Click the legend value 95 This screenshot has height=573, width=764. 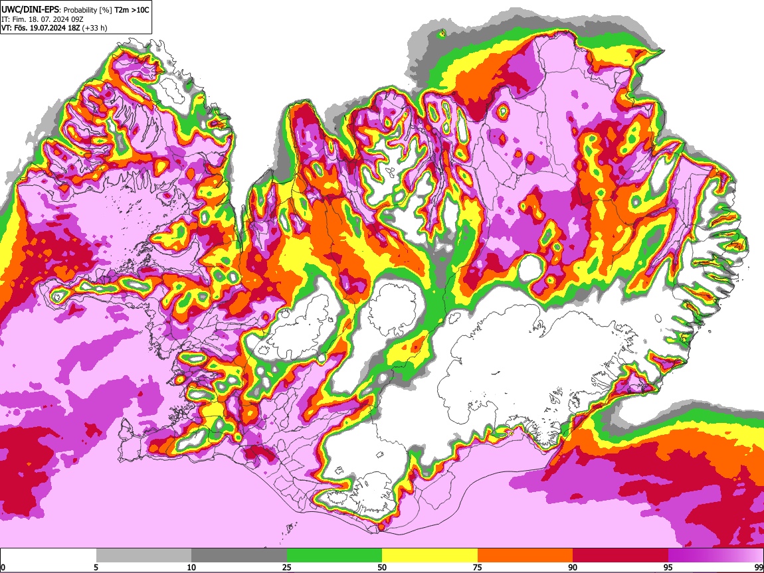pos(668,567)
